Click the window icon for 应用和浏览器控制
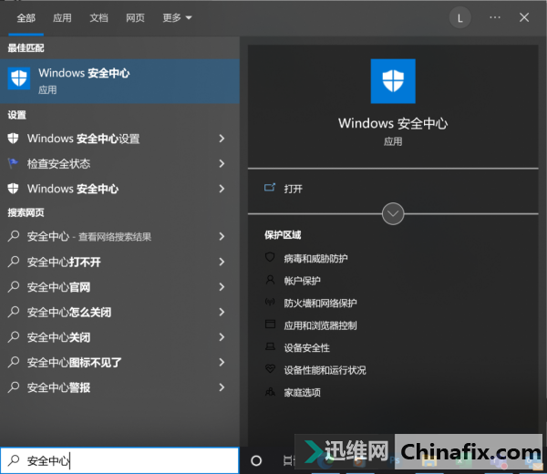 point(270,324)
